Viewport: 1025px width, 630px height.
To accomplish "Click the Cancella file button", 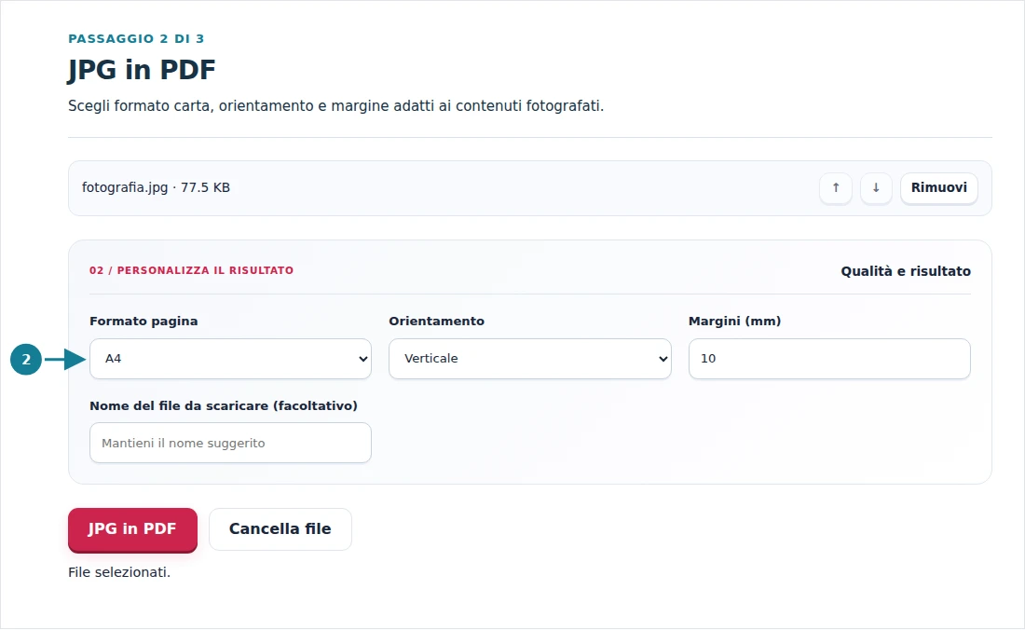I will point(280,529).
